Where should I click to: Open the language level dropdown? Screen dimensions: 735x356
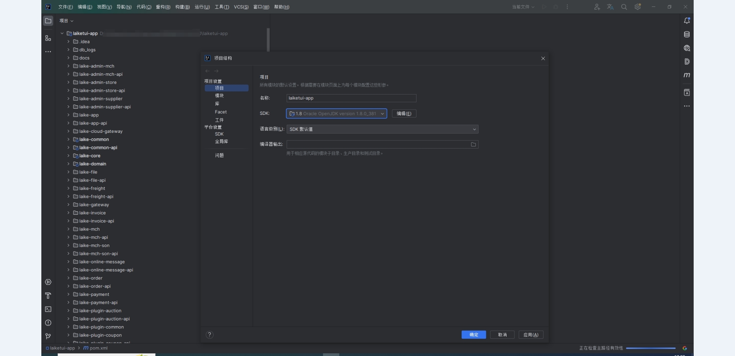(x=382, y=129)
